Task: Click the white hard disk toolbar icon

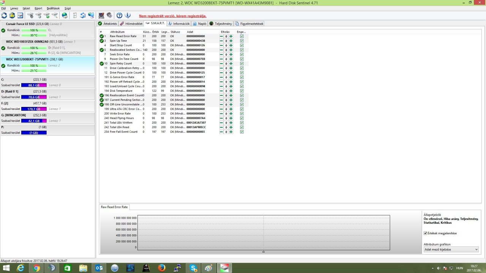Action: tap(20, 16)
